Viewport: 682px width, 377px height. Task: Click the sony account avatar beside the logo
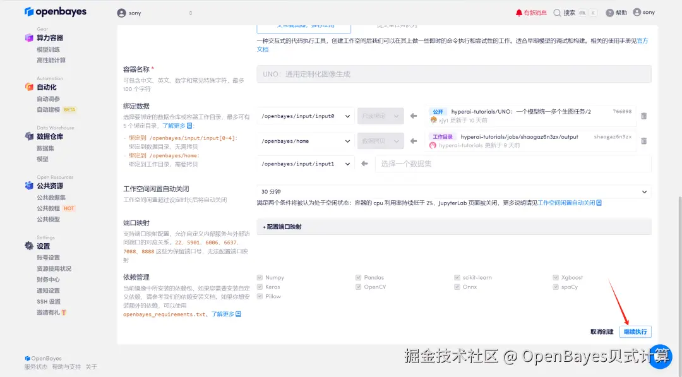pyautogui.click(x=121, y=13)
